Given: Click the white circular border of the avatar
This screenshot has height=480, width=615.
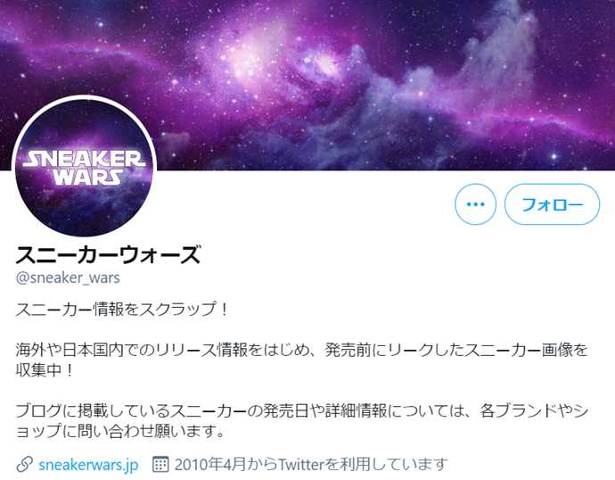Looking at the screenshot, I should [84, 96].
